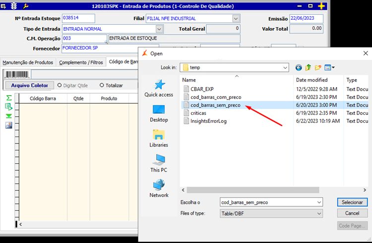The width and height of the screenshot is (372, 243).
Task: Minimize the Entrada de Produtos window
Action: click(x=300, y=6)
